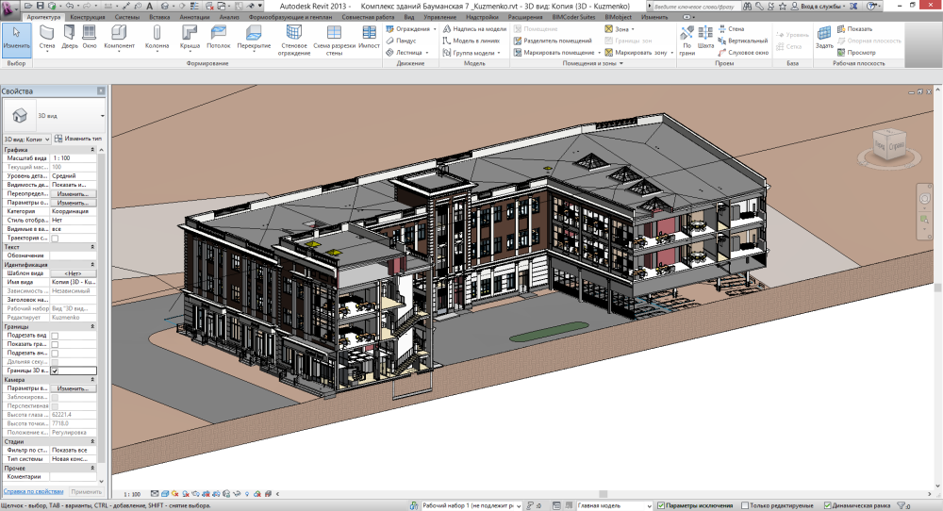943x511 pixels.
Task: Uncheck the 'Границы 3D вида' checkbox
Action: coord(55,371)
